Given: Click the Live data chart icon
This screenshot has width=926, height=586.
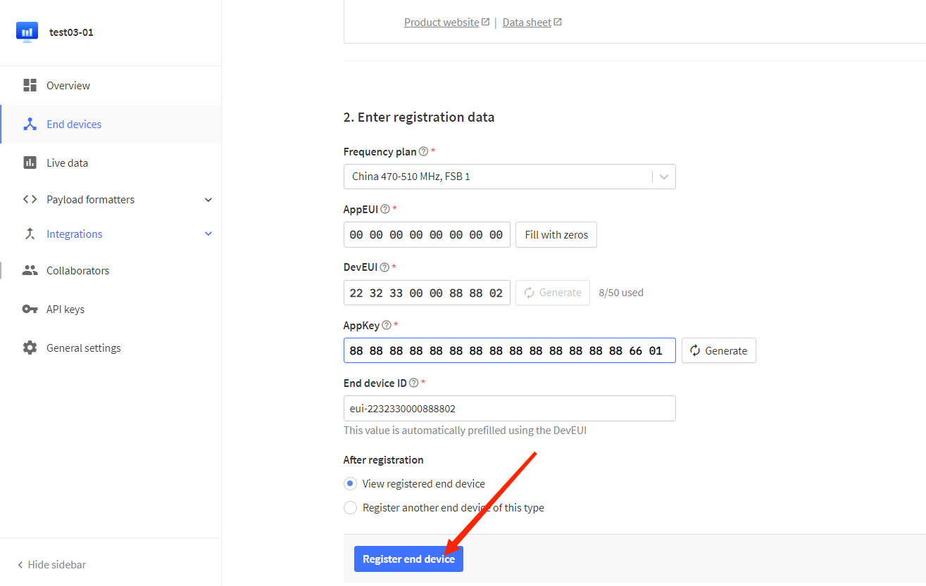Looking at the screenshot, I should click(x=30, y=163).
